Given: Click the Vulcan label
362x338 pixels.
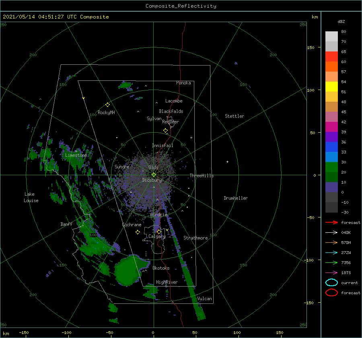Looking at the screenshot, I should [x=204, y=299].
